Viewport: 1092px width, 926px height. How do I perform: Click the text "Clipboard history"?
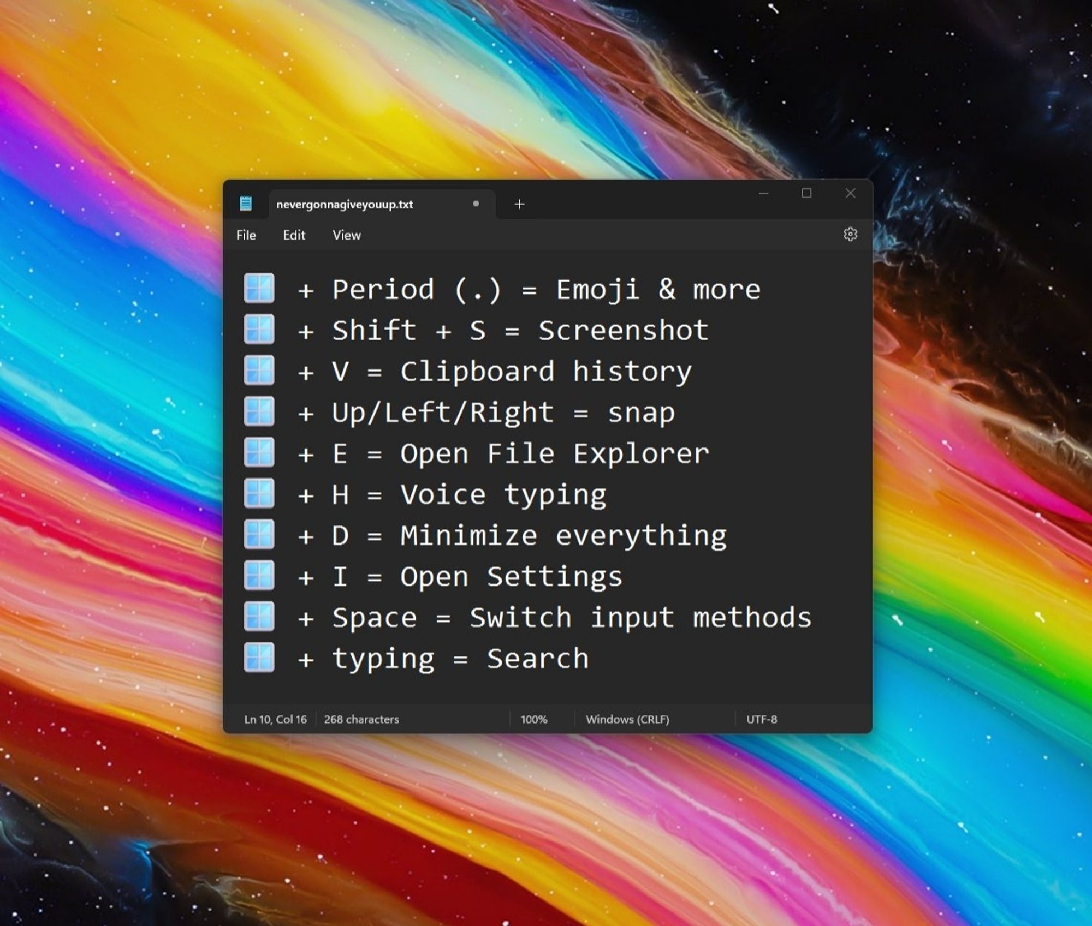coord(546,372)
